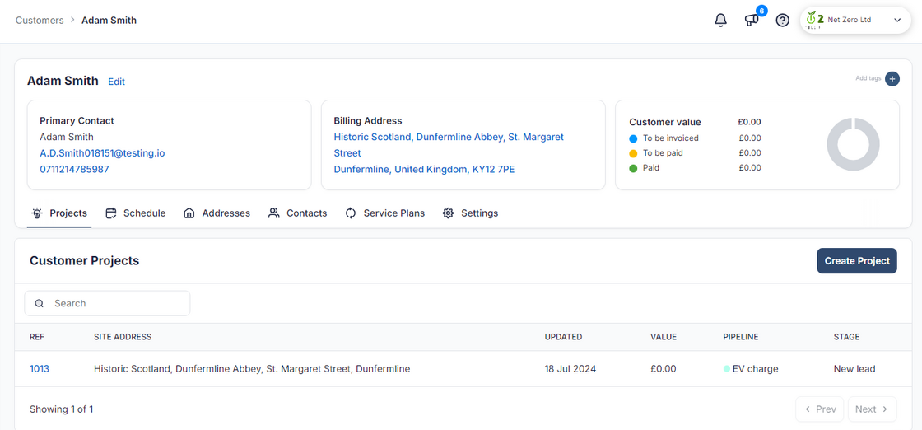Click the customer value donut chart

coord(853,145)
